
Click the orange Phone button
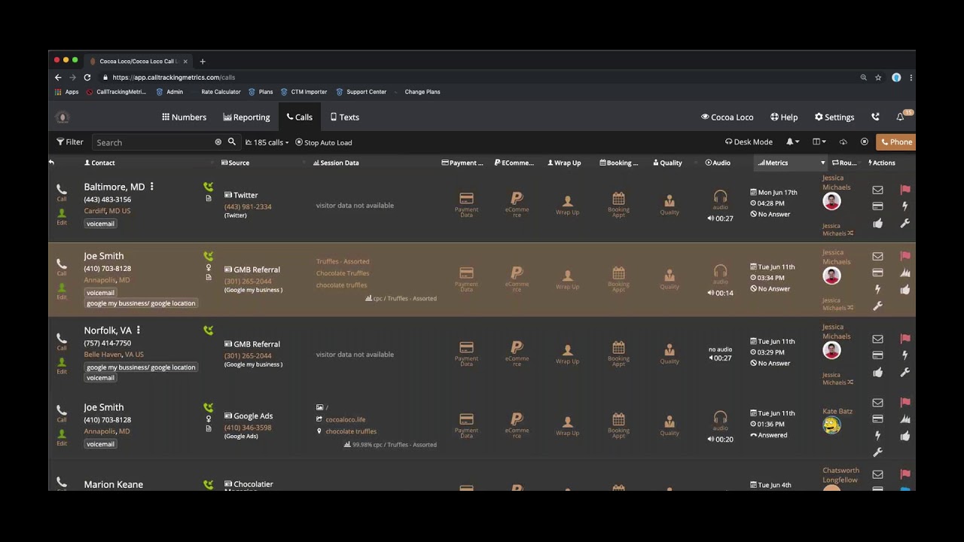click(x=896, y=142)
